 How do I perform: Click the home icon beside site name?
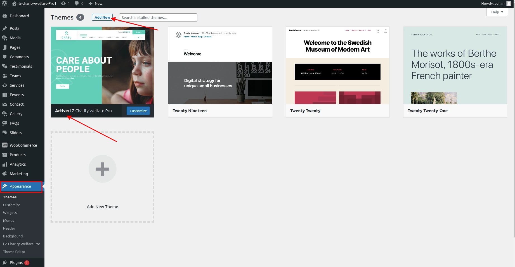[x=14, y=3]
